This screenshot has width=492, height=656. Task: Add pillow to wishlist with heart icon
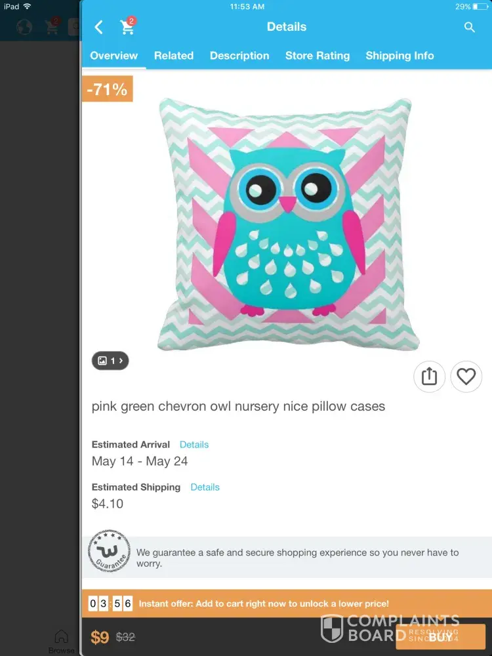point(466,377)
